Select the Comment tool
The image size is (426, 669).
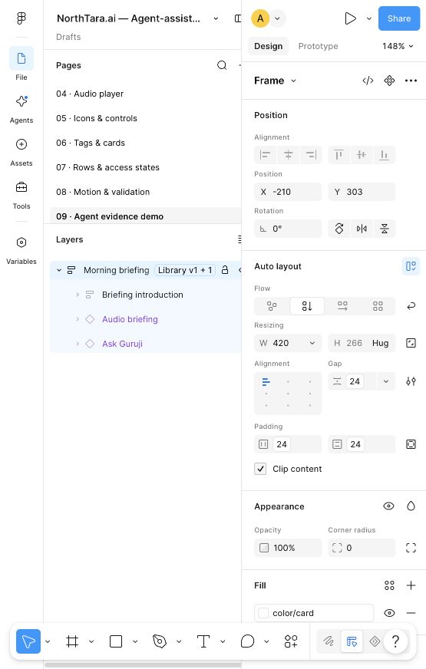click(248, 641)
